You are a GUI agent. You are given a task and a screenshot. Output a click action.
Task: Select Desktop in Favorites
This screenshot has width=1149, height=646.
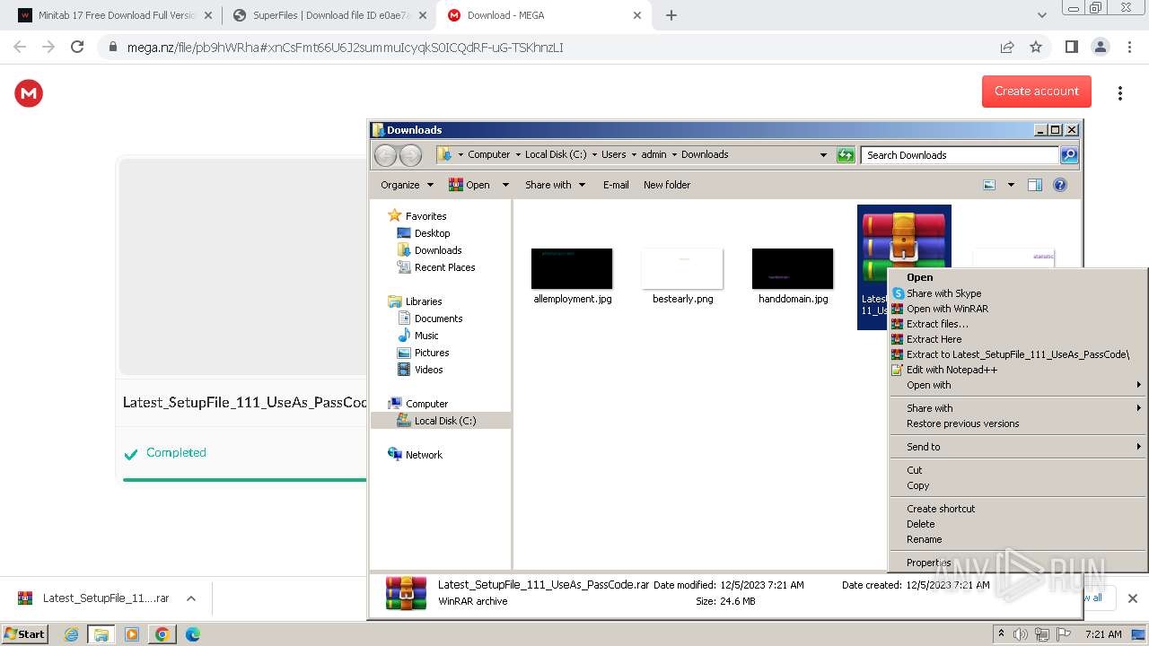[432, 233]
